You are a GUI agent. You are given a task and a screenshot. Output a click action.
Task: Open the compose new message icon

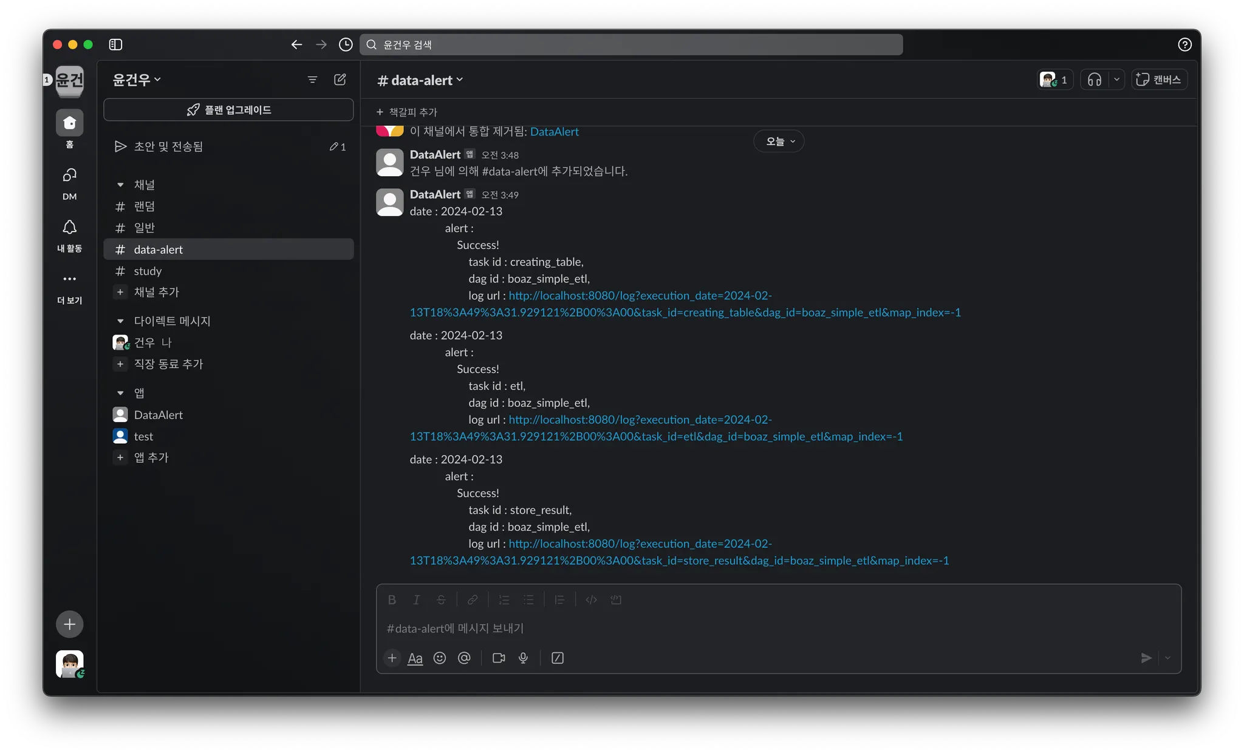(340, 80)
